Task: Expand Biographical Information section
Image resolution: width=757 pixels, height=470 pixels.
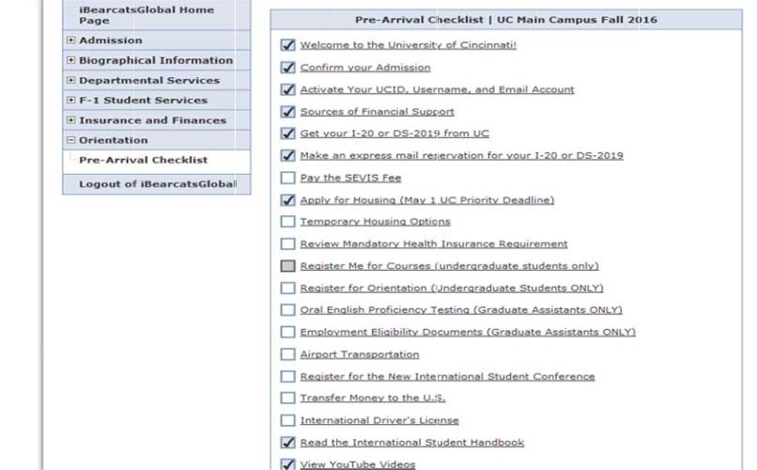Action: (x=71, y=60)
